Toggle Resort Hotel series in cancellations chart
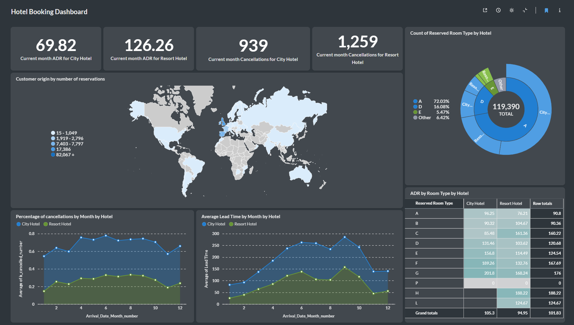The width and height of the screenshot is (574, 325). [57, 224]
